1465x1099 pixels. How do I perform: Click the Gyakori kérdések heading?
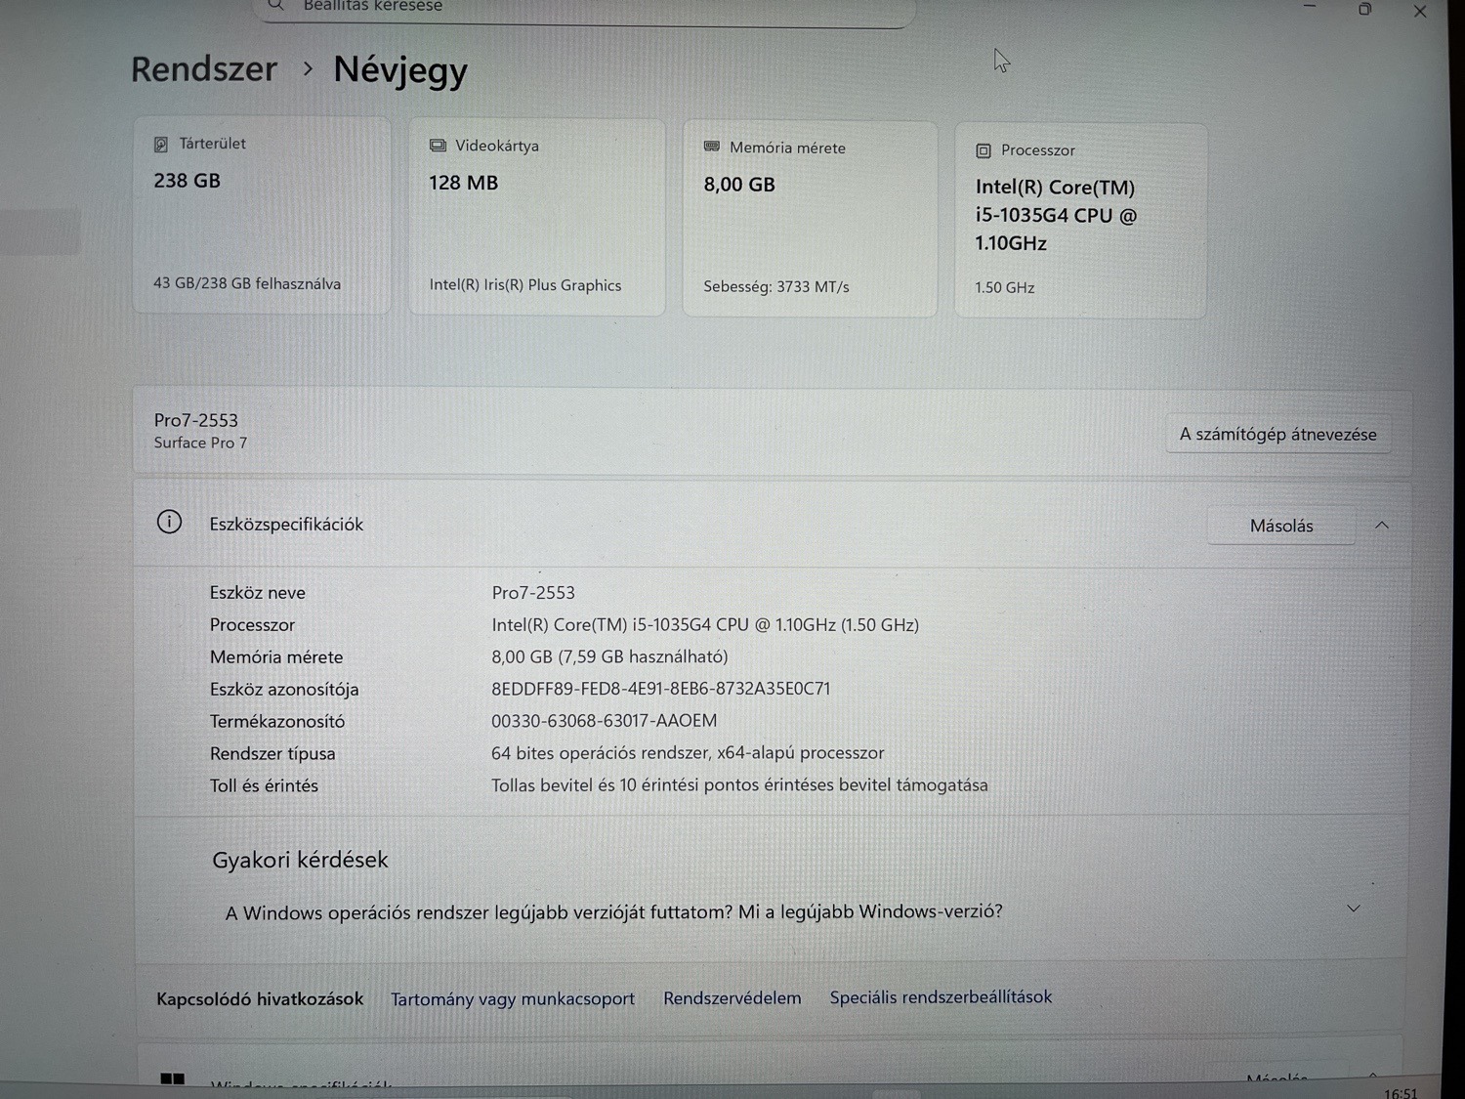coord(300,860)
